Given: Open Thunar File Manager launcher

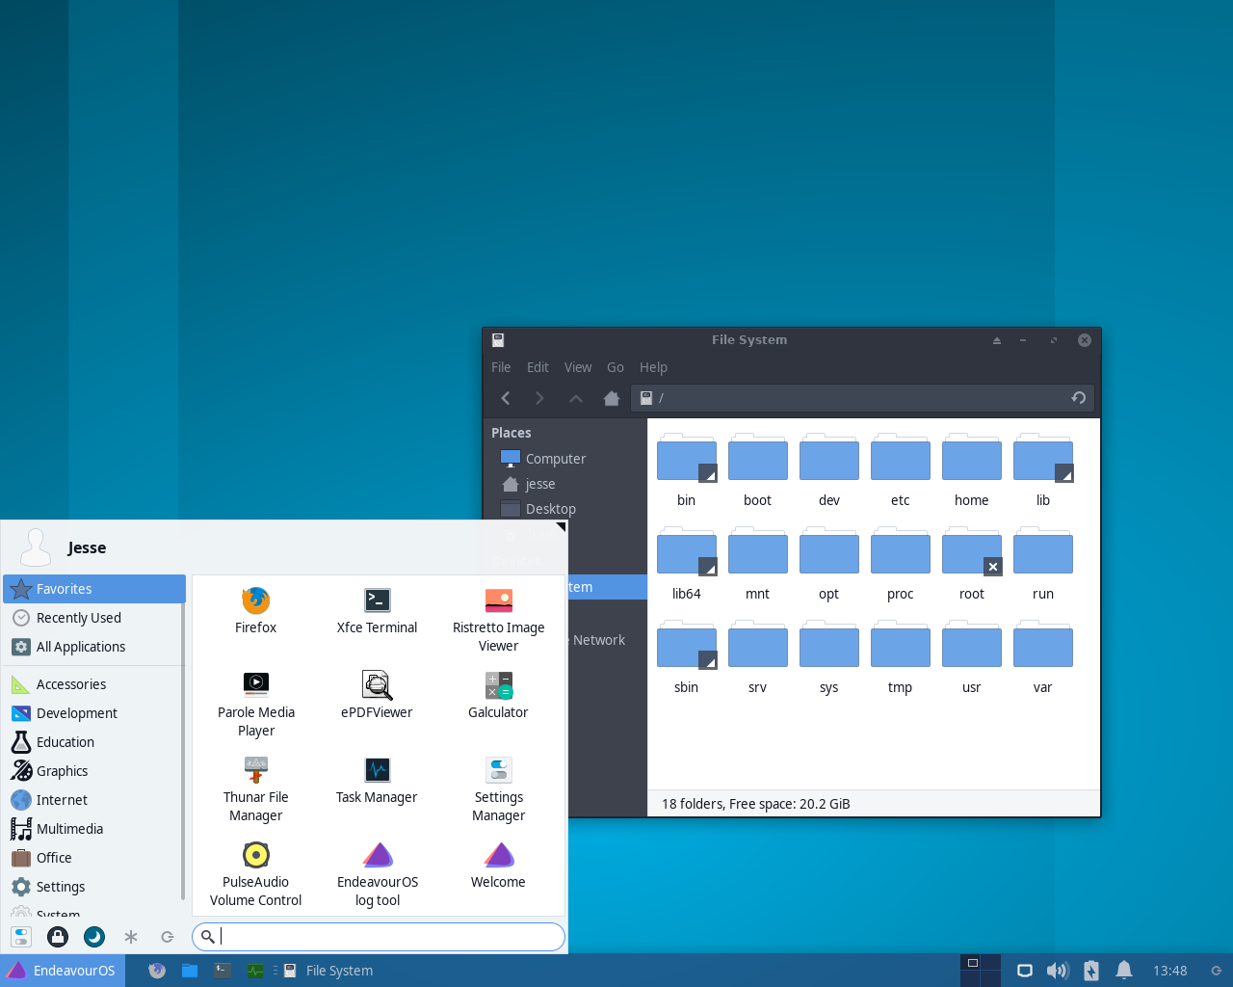Looking at the screenshot, I should 256,789.
